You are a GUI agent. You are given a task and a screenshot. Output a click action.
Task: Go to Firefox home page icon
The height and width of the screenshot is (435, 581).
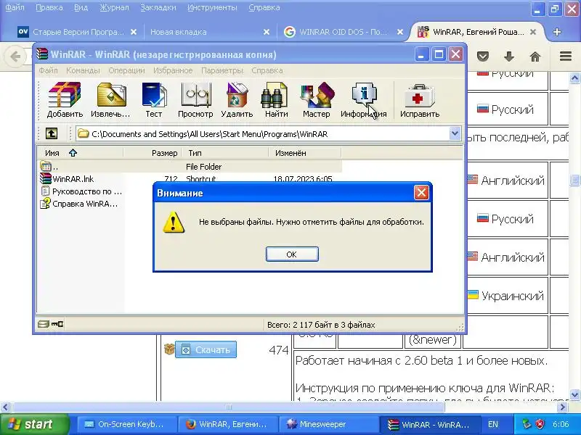pos(535,57)
